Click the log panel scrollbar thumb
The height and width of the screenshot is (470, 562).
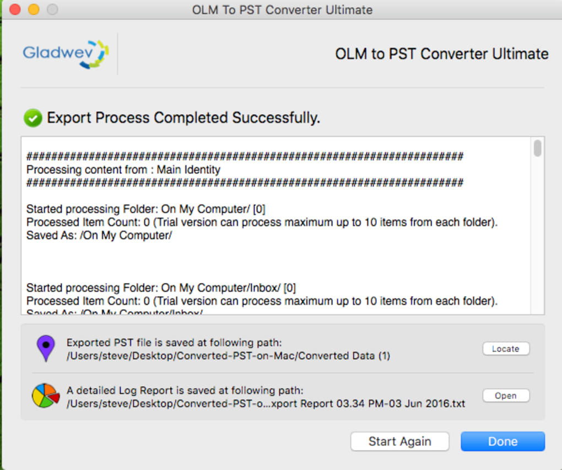point(537,148)
